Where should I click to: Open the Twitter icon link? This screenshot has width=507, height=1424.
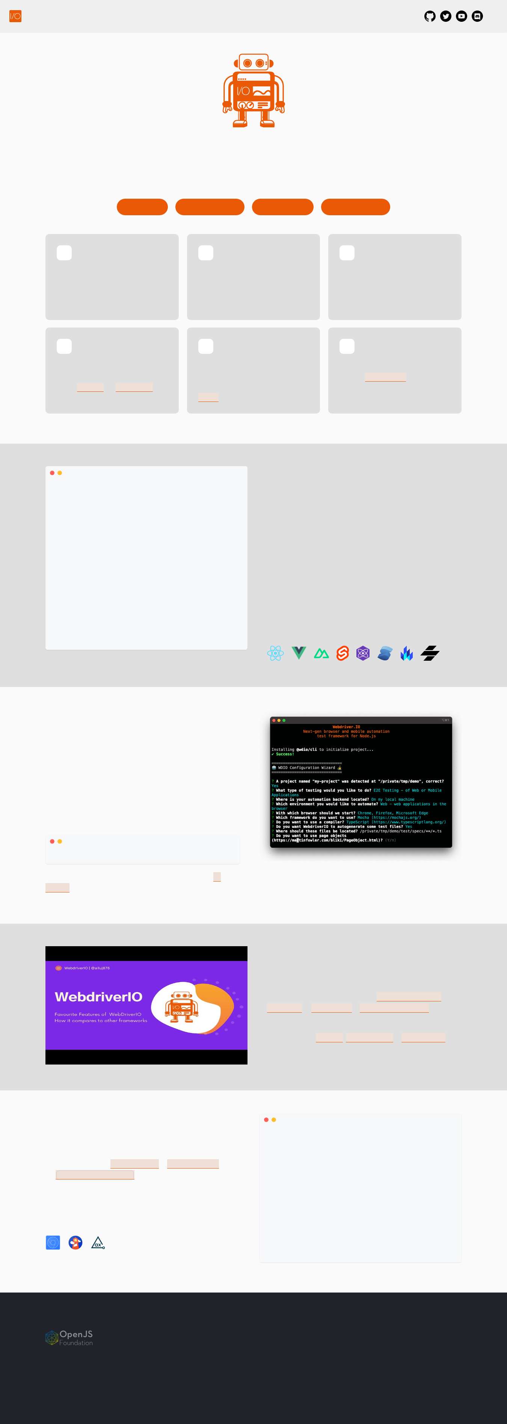click(x=446, y=16)
